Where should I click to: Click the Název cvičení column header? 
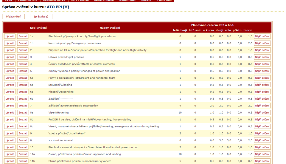point(110,28)
